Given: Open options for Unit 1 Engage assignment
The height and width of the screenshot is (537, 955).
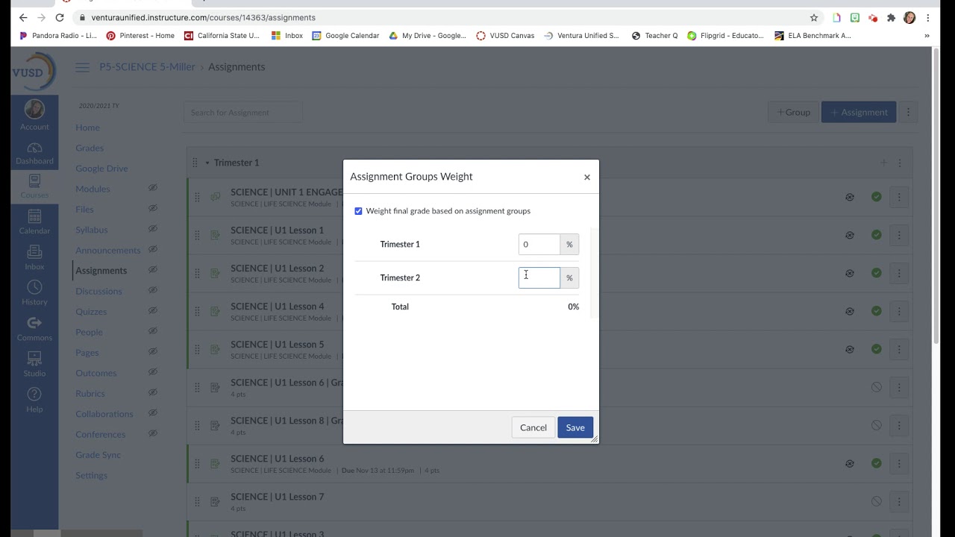Looking at the screenshot, I should [x=899, y=198].
